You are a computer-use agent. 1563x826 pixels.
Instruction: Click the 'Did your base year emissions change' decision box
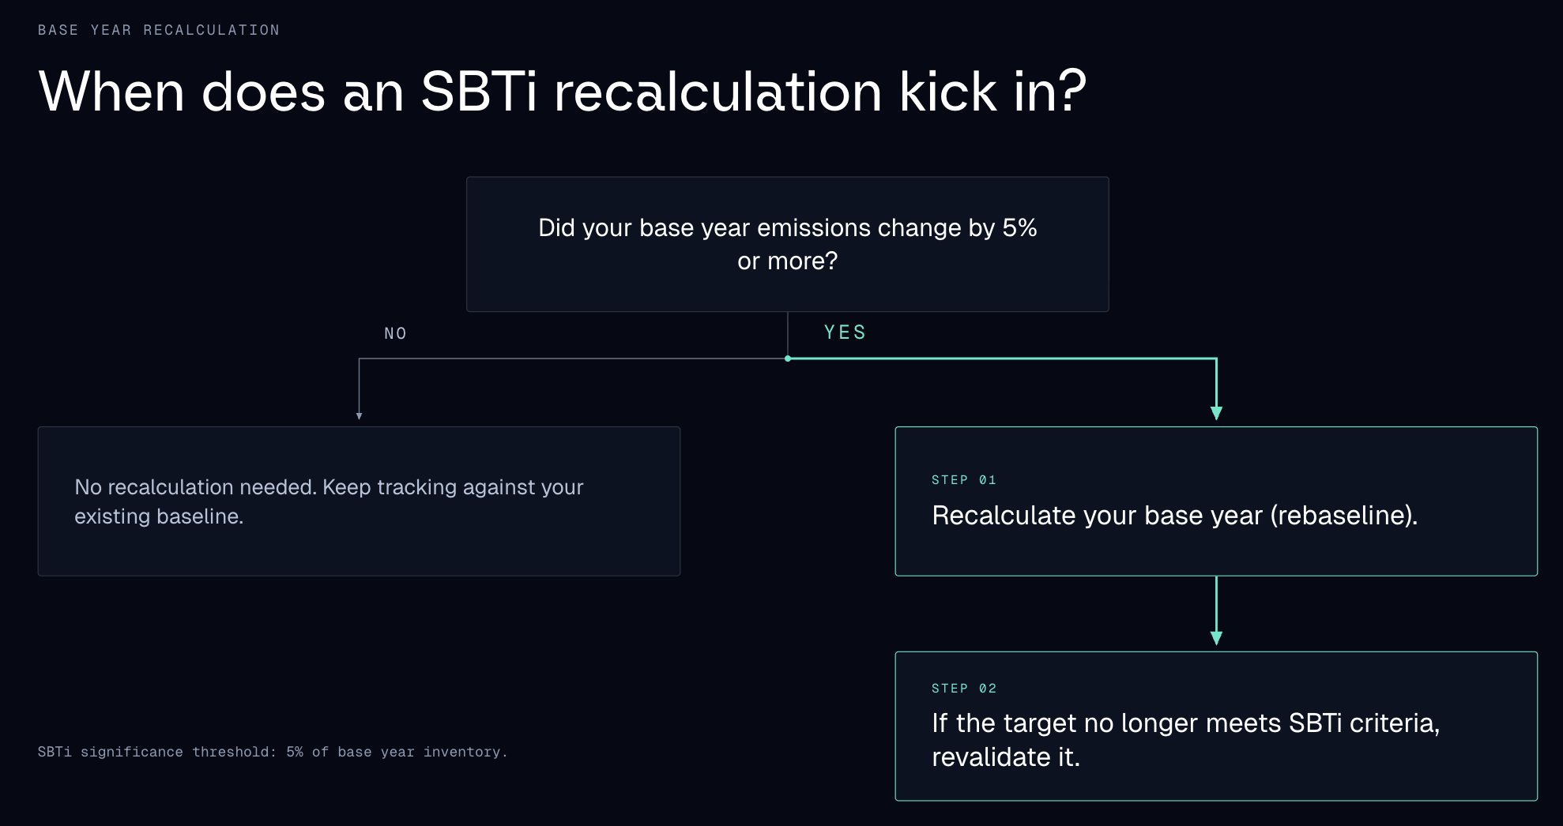coord(787,244)
